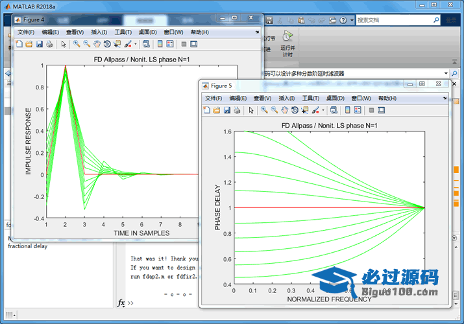Open 查看(V) menu in Figure 4
Viewport: 464px width, 324px height.
(x=75, y=32)
